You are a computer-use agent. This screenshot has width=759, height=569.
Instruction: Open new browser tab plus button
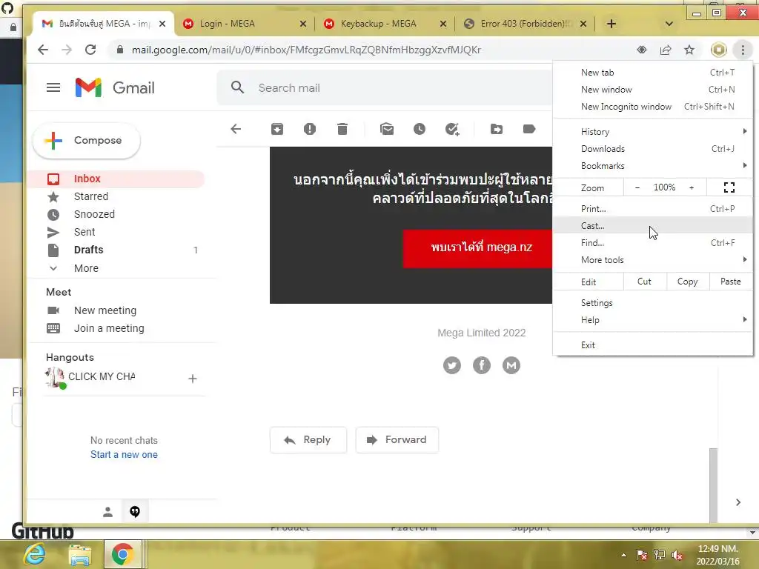[611, 24]
